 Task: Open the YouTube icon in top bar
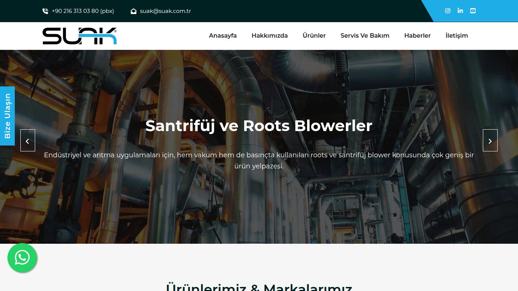click(473, 11)
